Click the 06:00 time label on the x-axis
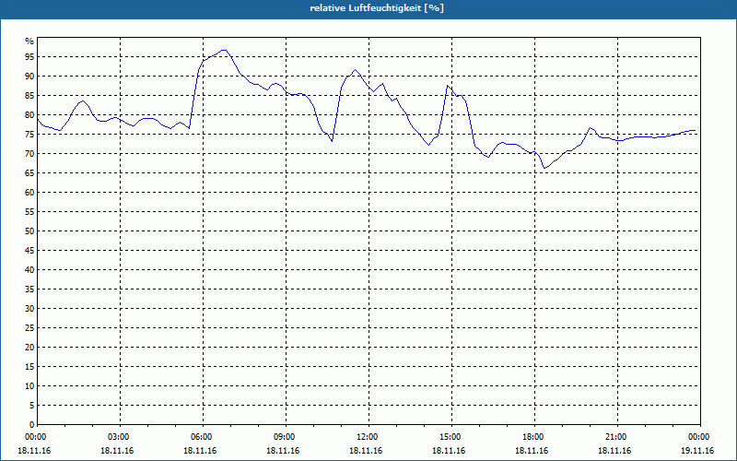Image resolution: width=737 pixels, height=461 pixels. 201,437
